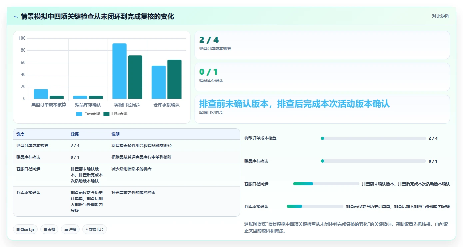Click the x-axis label 仓库承接确认

[x=166, y=105]
